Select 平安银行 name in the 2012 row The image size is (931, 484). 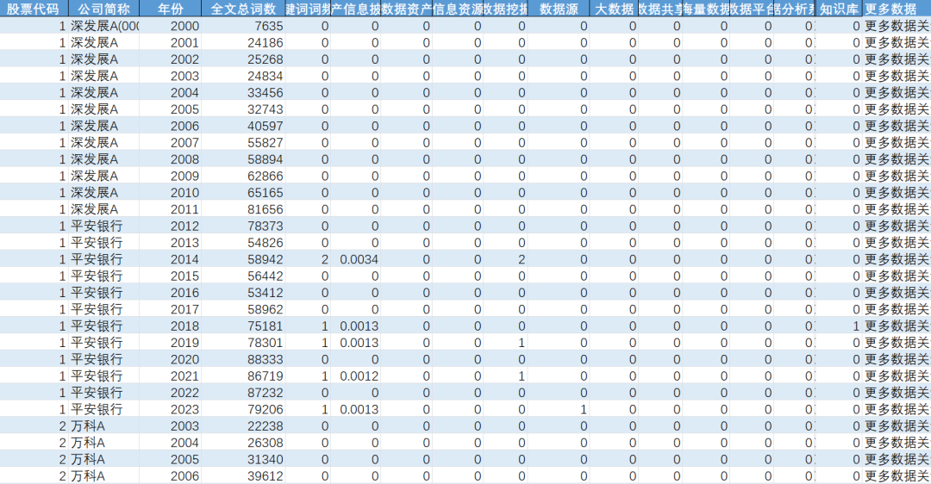coord(104,226)
